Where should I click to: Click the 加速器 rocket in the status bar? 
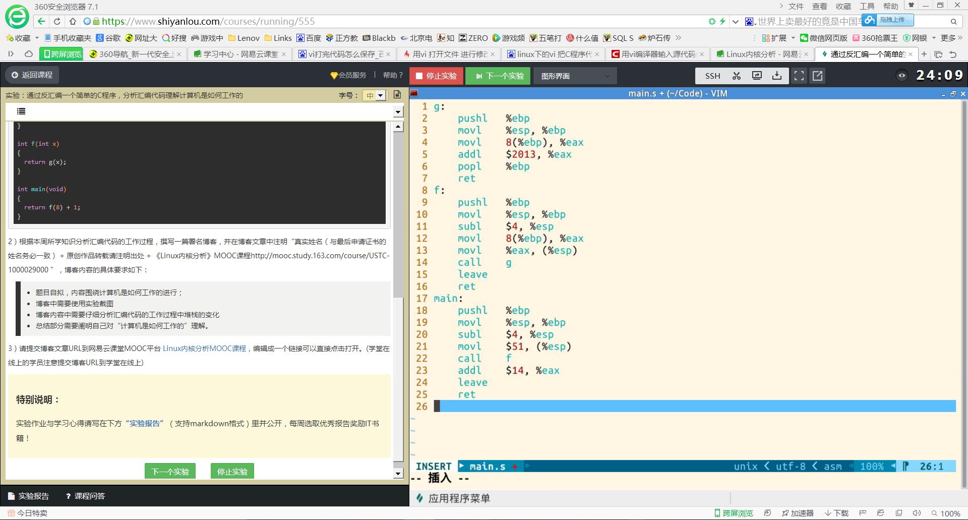coord(798,513)
